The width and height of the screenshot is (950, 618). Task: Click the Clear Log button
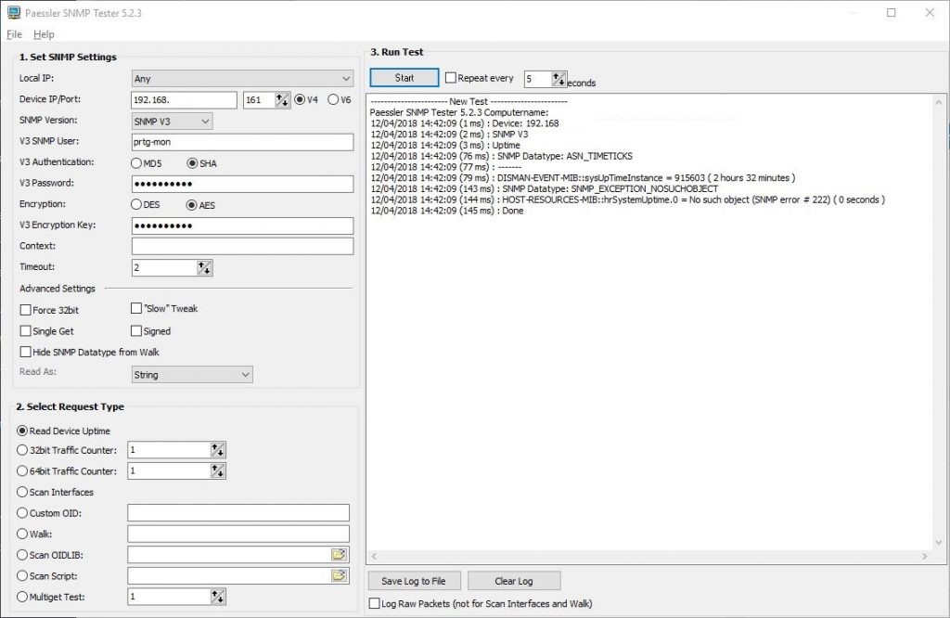pyautogui.click(x=514, y=581)
